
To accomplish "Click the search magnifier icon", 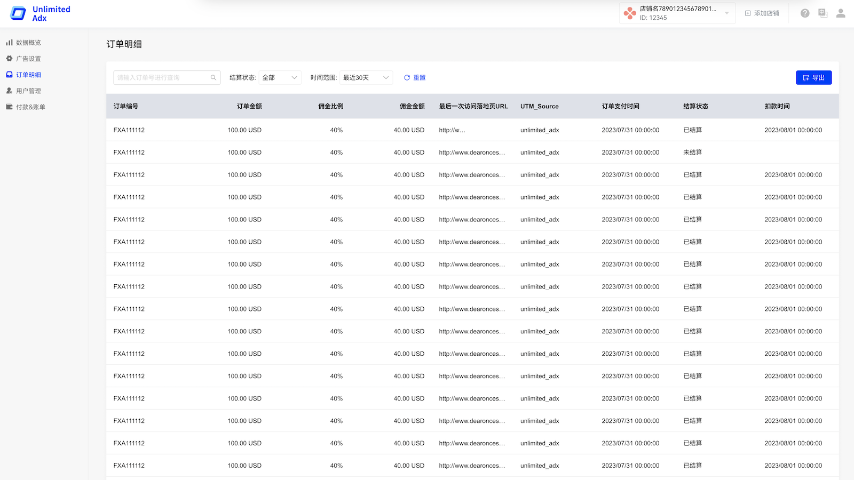I will click(x=213, y=78).
